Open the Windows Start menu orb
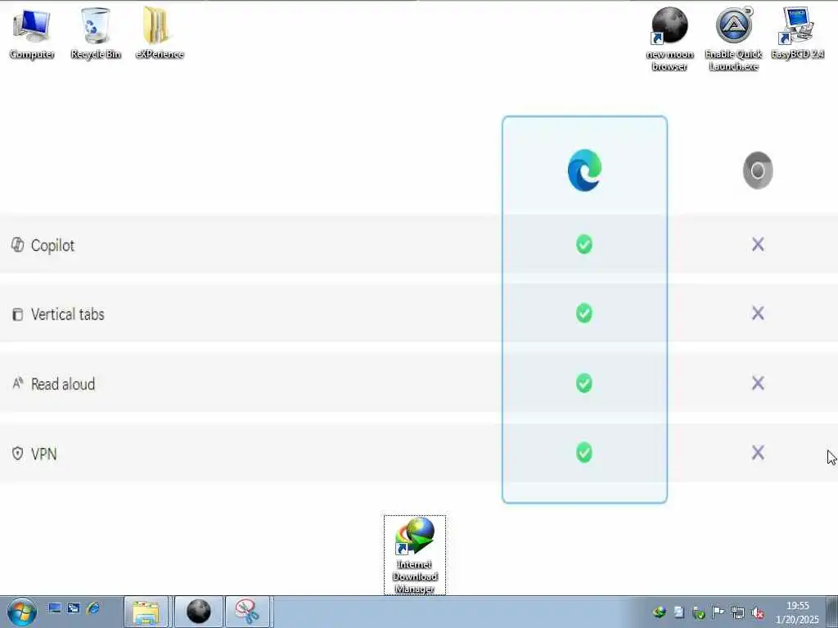This screenshot has height=628, width=838. pos(22,612)
